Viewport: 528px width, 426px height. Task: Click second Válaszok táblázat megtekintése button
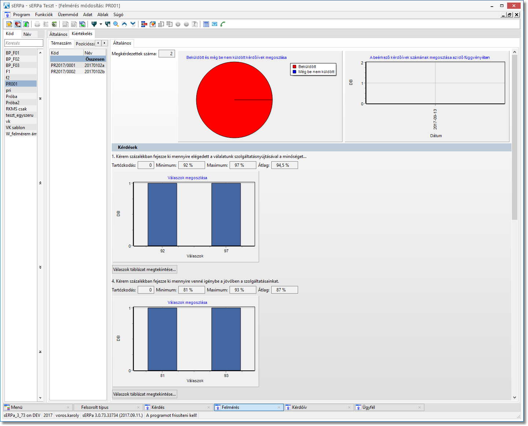click(144, 394)
